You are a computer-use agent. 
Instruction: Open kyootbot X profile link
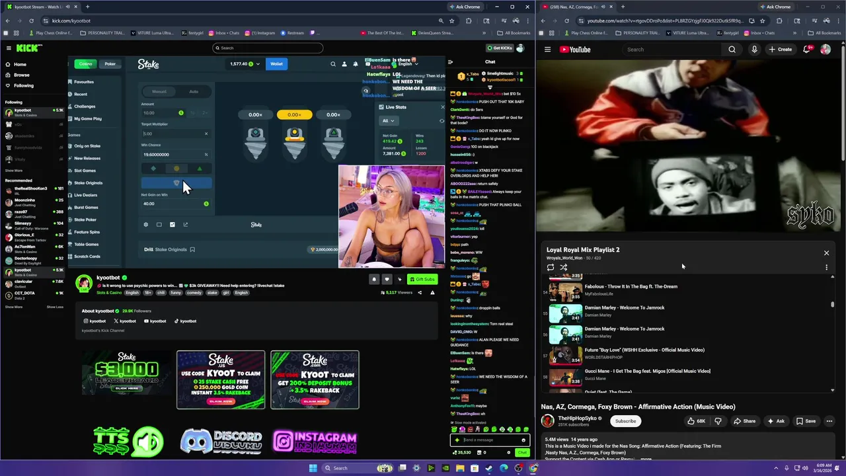point(125,321)
